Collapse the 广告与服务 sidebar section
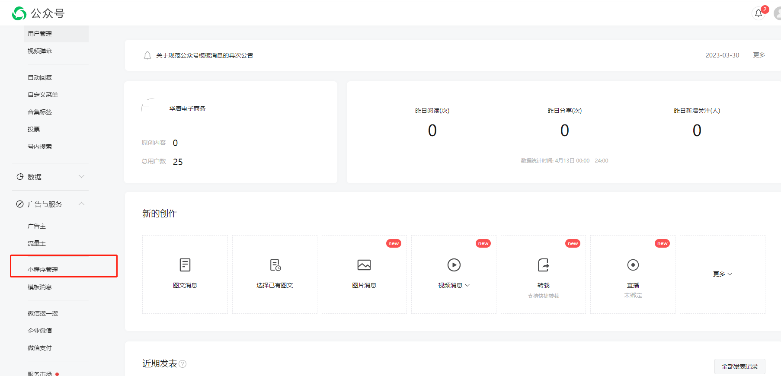781x376 pixels. (x=81, y=204)
